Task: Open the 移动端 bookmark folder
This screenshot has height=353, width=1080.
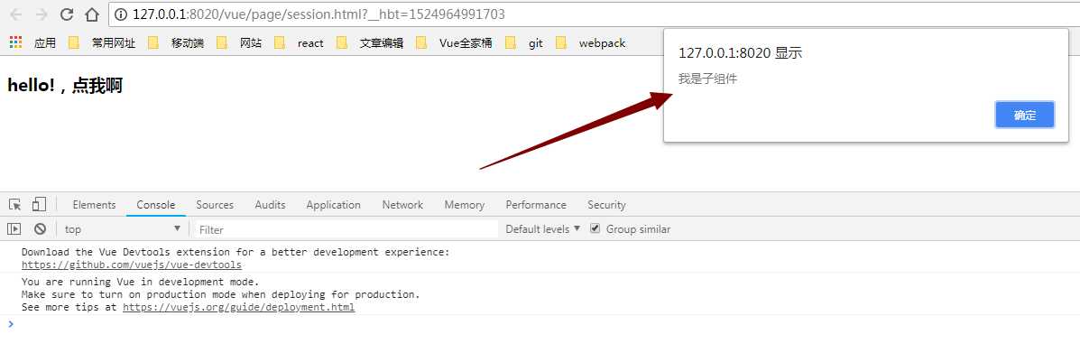Action: [176, 42]
